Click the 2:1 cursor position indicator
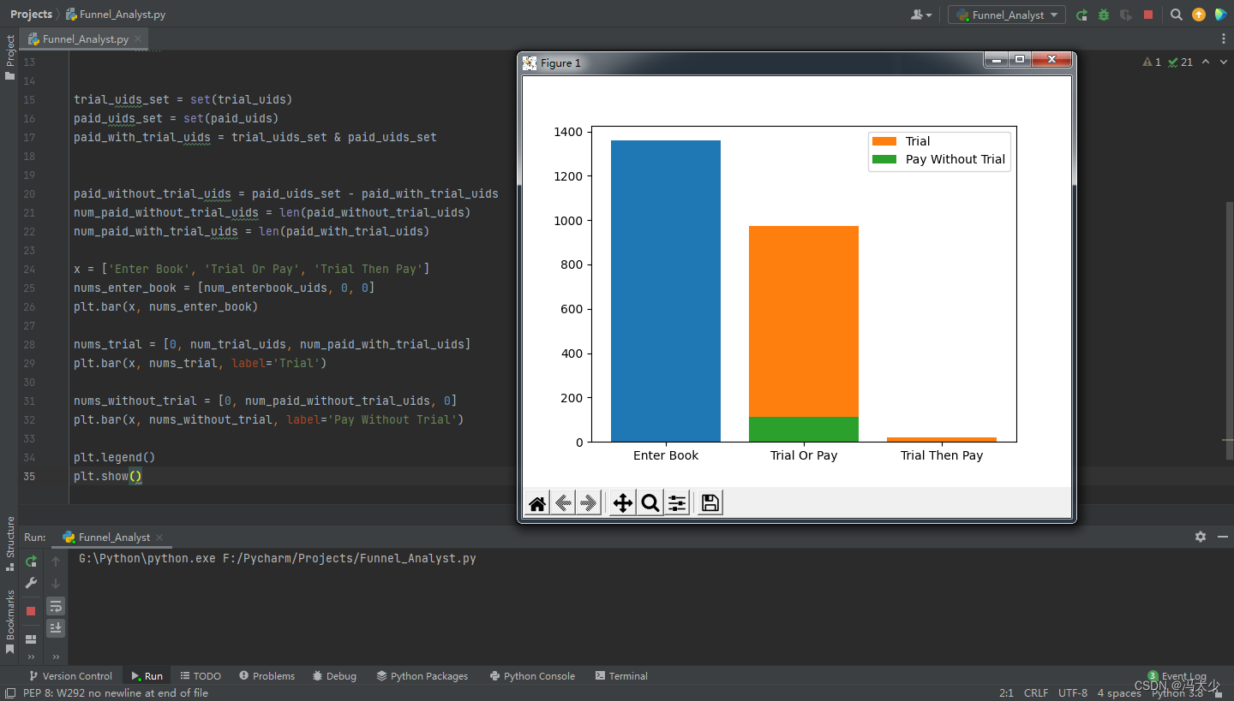This screenshot has width=1234, height=701. point(1006,693)
